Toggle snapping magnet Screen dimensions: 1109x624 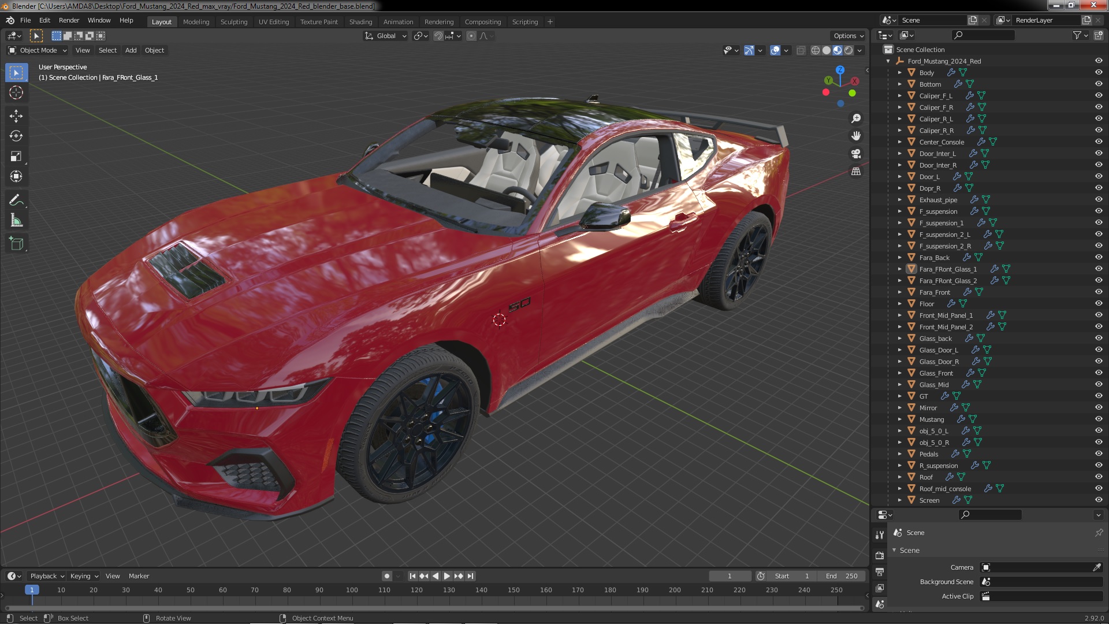(438, 36)
